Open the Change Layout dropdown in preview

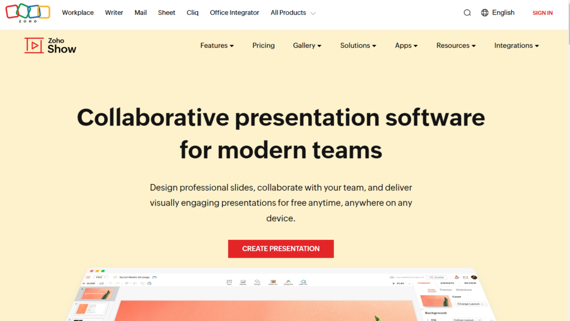pyautogui.click(x=470, y=304)
